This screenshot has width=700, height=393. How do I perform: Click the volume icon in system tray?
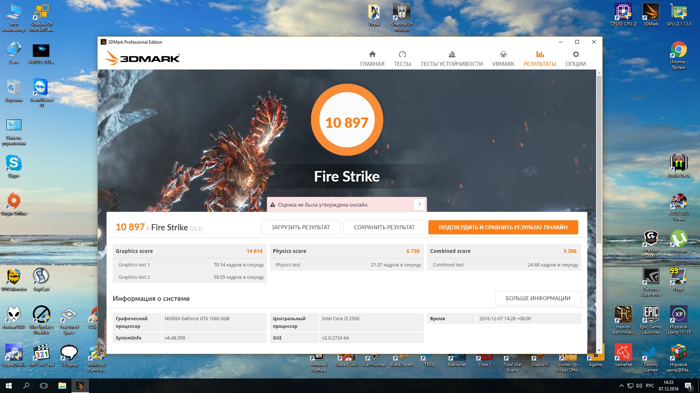[x=639, y=386]
